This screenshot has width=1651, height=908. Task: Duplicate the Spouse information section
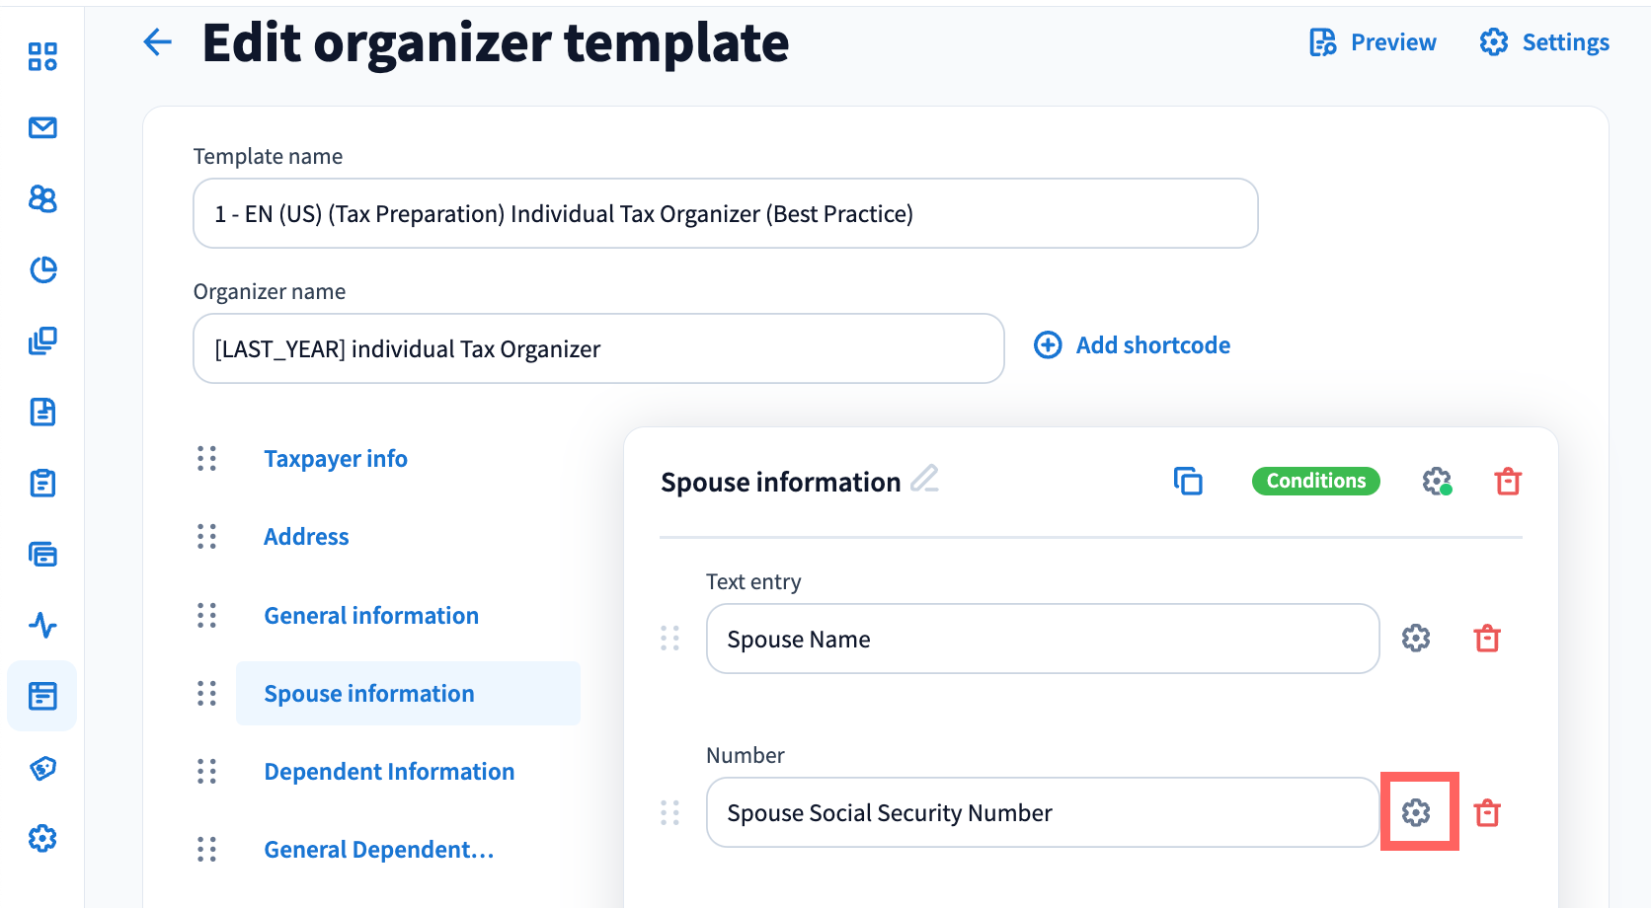tap(1188, 482)
